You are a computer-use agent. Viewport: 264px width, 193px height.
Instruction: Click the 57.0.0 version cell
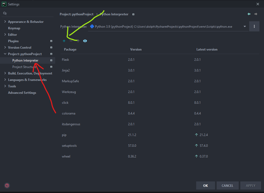(x=132, y=146)
